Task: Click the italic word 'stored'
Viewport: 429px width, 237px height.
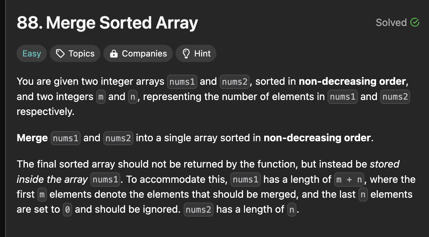Action: coord(385,164)
